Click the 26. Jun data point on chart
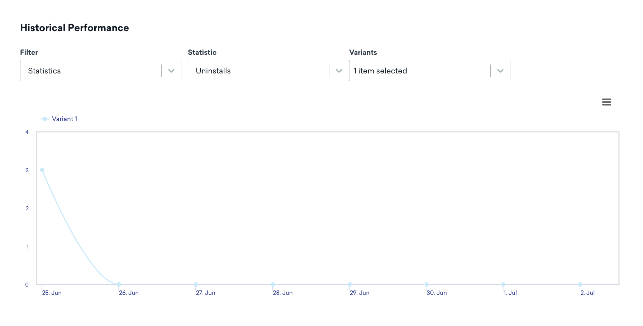Screen dimensions: 643x326 pyautogui.click(x=119, y=284)
